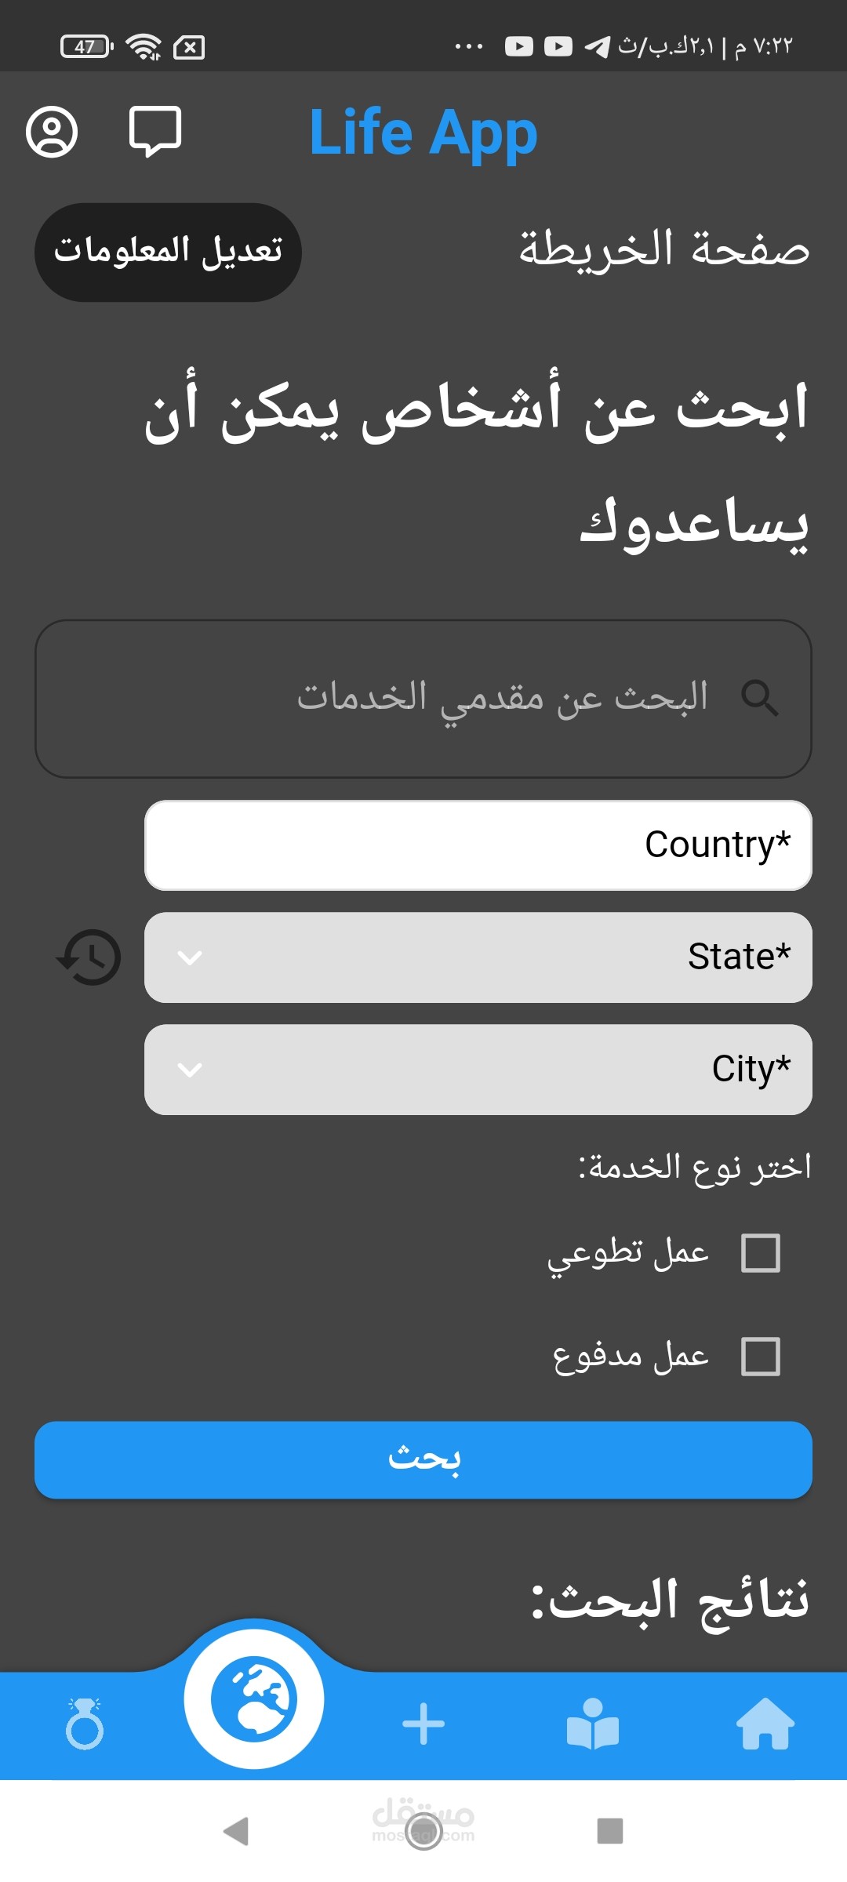Open the Country selection field
The height and width of the screenshot is (1882, 847).
(478, 845)
